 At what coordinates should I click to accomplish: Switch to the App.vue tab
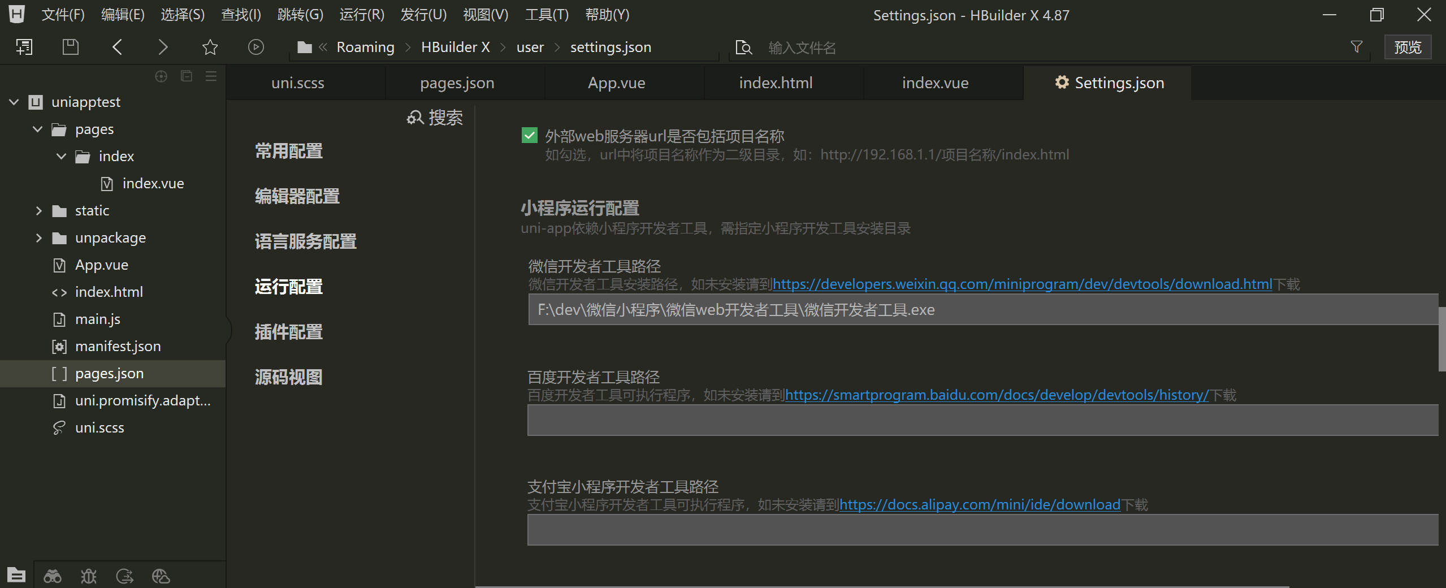pyautogui.click(x=616, y=83)
